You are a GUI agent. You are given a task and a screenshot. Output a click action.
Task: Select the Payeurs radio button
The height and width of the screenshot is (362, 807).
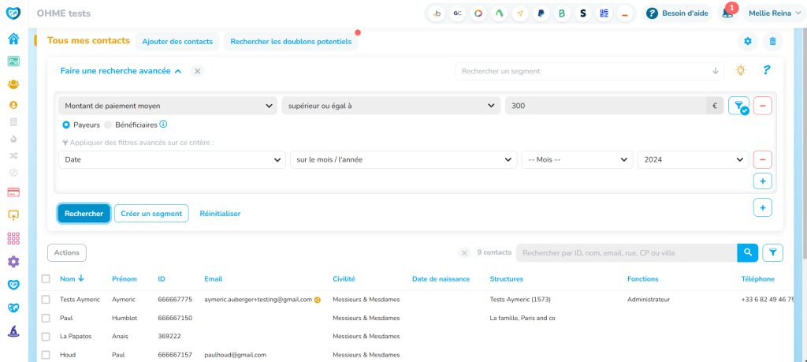[x=66, y=125]
